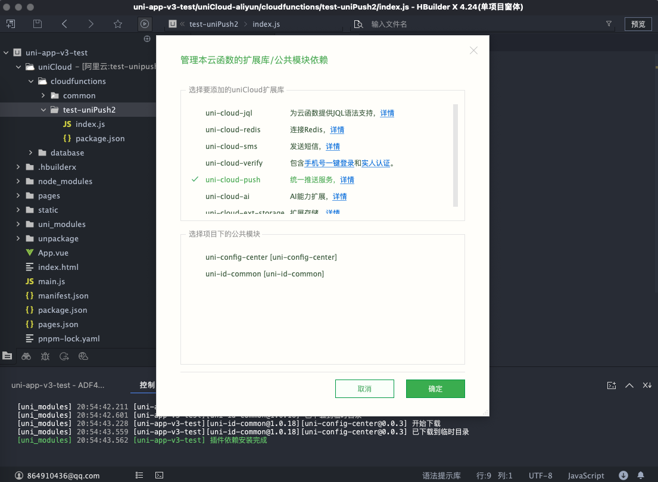Click the user account icon in status bar

click(x=19, y=475)
